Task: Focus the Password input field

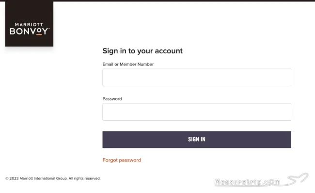Action: tap(197, 112)
